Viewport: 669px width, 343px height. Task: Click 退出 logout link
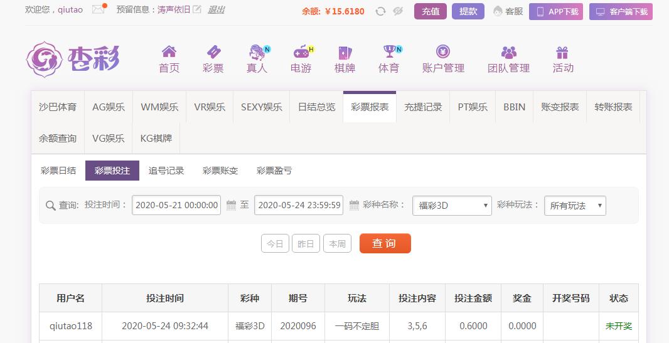point(217,9)
